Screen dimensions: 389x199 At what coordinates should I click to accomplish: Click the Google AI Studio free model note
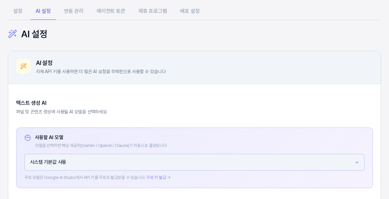85,178
